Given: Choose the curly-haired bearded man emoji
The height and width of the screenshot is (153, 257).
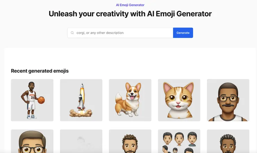Looking at the screenshot, I should (x=130, y=141).
